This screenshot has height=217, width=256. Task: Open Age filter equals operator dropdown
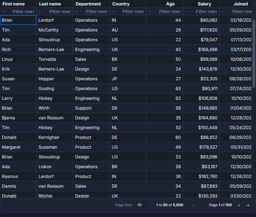click(151, 12)
